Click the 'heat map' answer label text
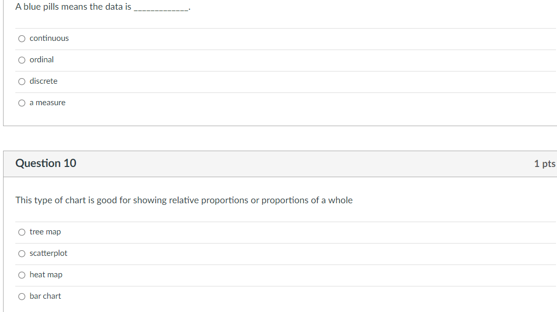 click(46, 275)
